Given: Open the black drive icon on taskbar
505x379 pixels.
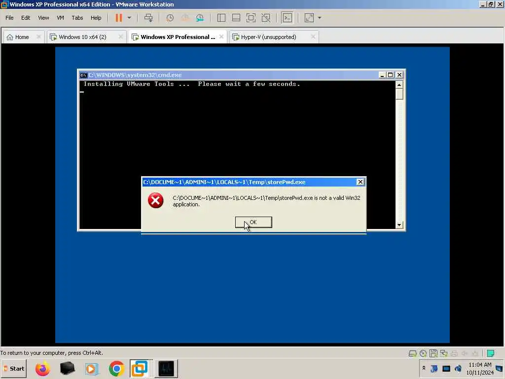Looking at the screenshot, I should pos(67,368).
